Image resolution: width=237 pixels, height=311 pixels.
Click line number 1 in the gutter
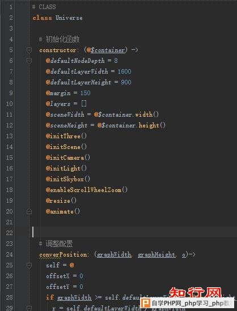(x=11, y=7)
